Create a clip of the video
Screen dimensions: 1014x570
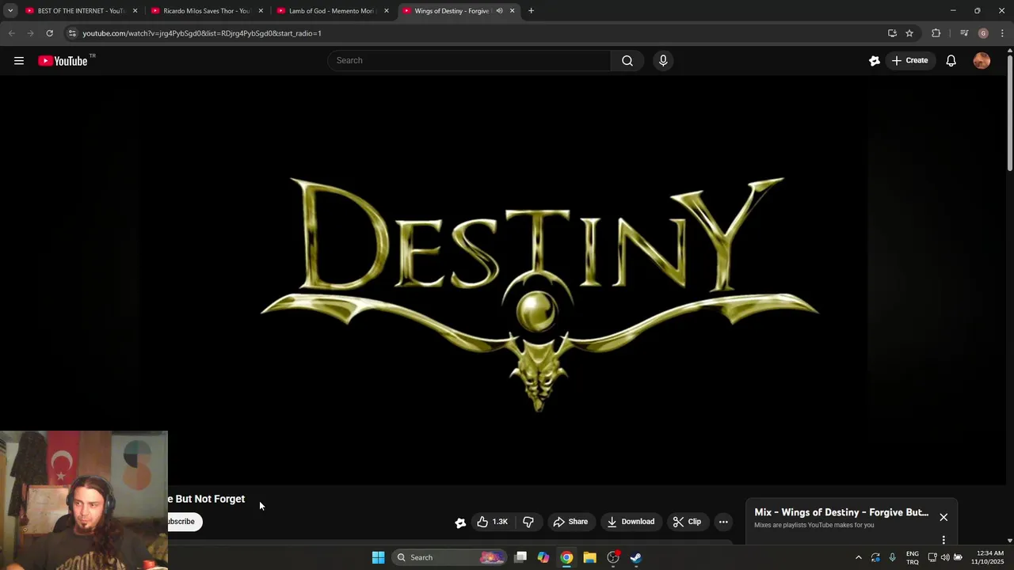tap(687, 522)
